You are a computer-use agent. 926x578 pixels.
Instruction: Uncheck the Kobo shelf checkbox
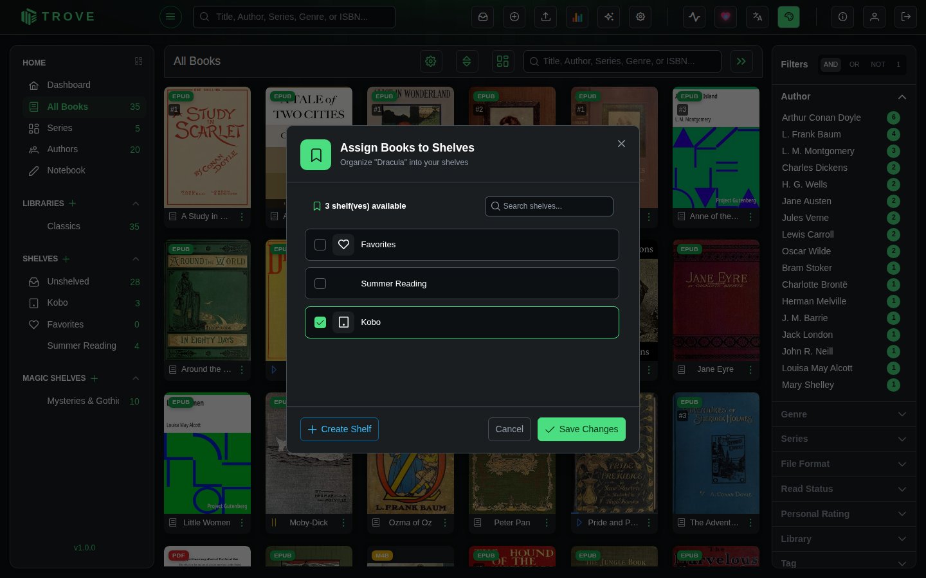point(320,322)
